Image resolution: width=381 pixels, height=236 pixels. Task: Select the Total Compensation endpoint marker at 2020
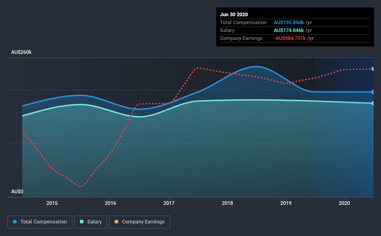coord(373,92)
